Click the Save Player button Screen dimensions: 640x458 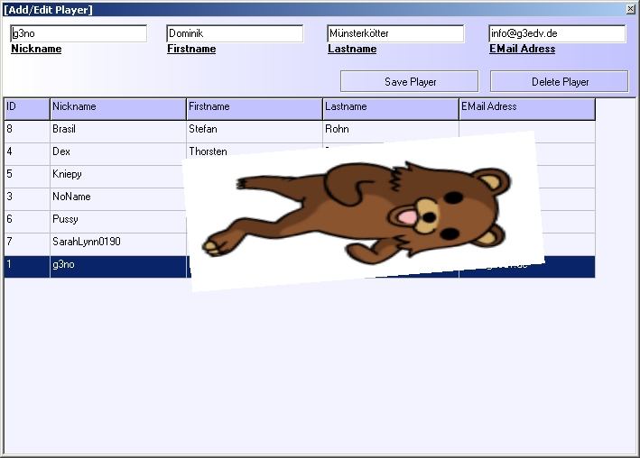coord(410,81)
